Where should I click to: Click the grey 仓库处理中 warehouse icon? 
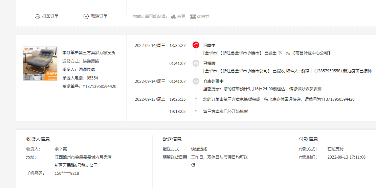coord(196,81)
